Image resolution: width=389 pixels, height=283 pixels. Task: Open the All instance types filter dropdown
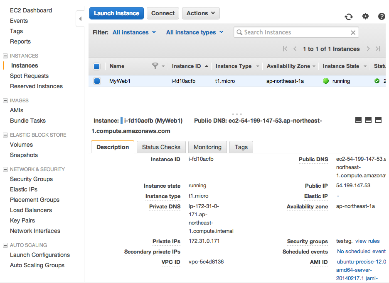tap(195, 32)
